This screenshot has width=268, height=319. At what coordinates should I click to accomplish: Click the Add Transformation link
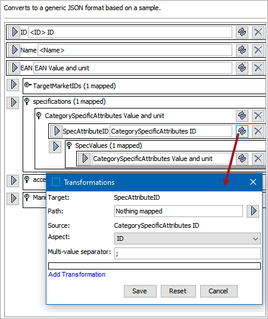(77, 274)
